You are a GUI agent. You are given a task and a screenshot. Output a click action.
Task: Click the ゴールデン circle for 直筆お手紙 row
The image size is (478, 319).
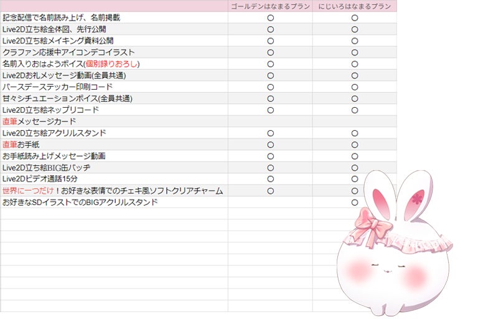(270, 145)
